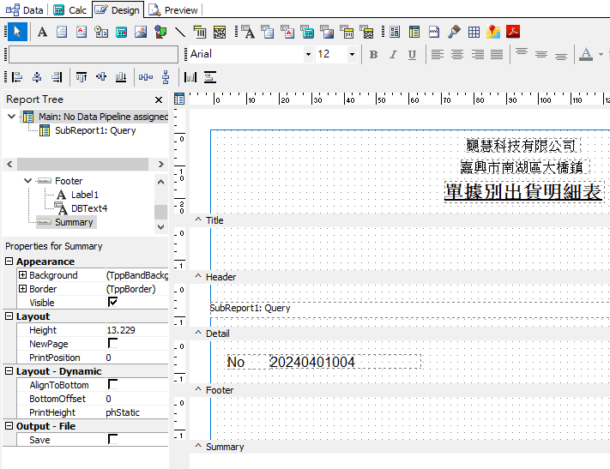This screenshot has width=610, height=469.
Task: Select the Variable calculator component tool
Action: (121, 32)
